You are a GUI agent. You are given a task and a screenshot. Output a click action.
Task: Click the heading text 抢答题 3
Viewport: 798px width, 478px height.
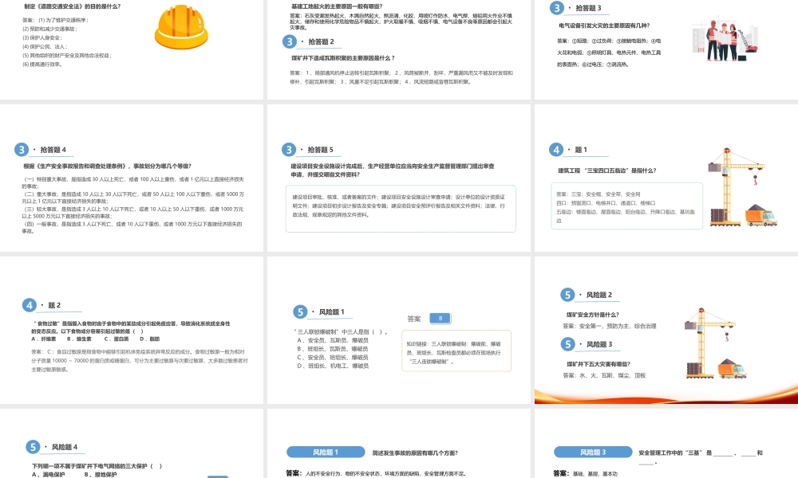pos(588,8)
